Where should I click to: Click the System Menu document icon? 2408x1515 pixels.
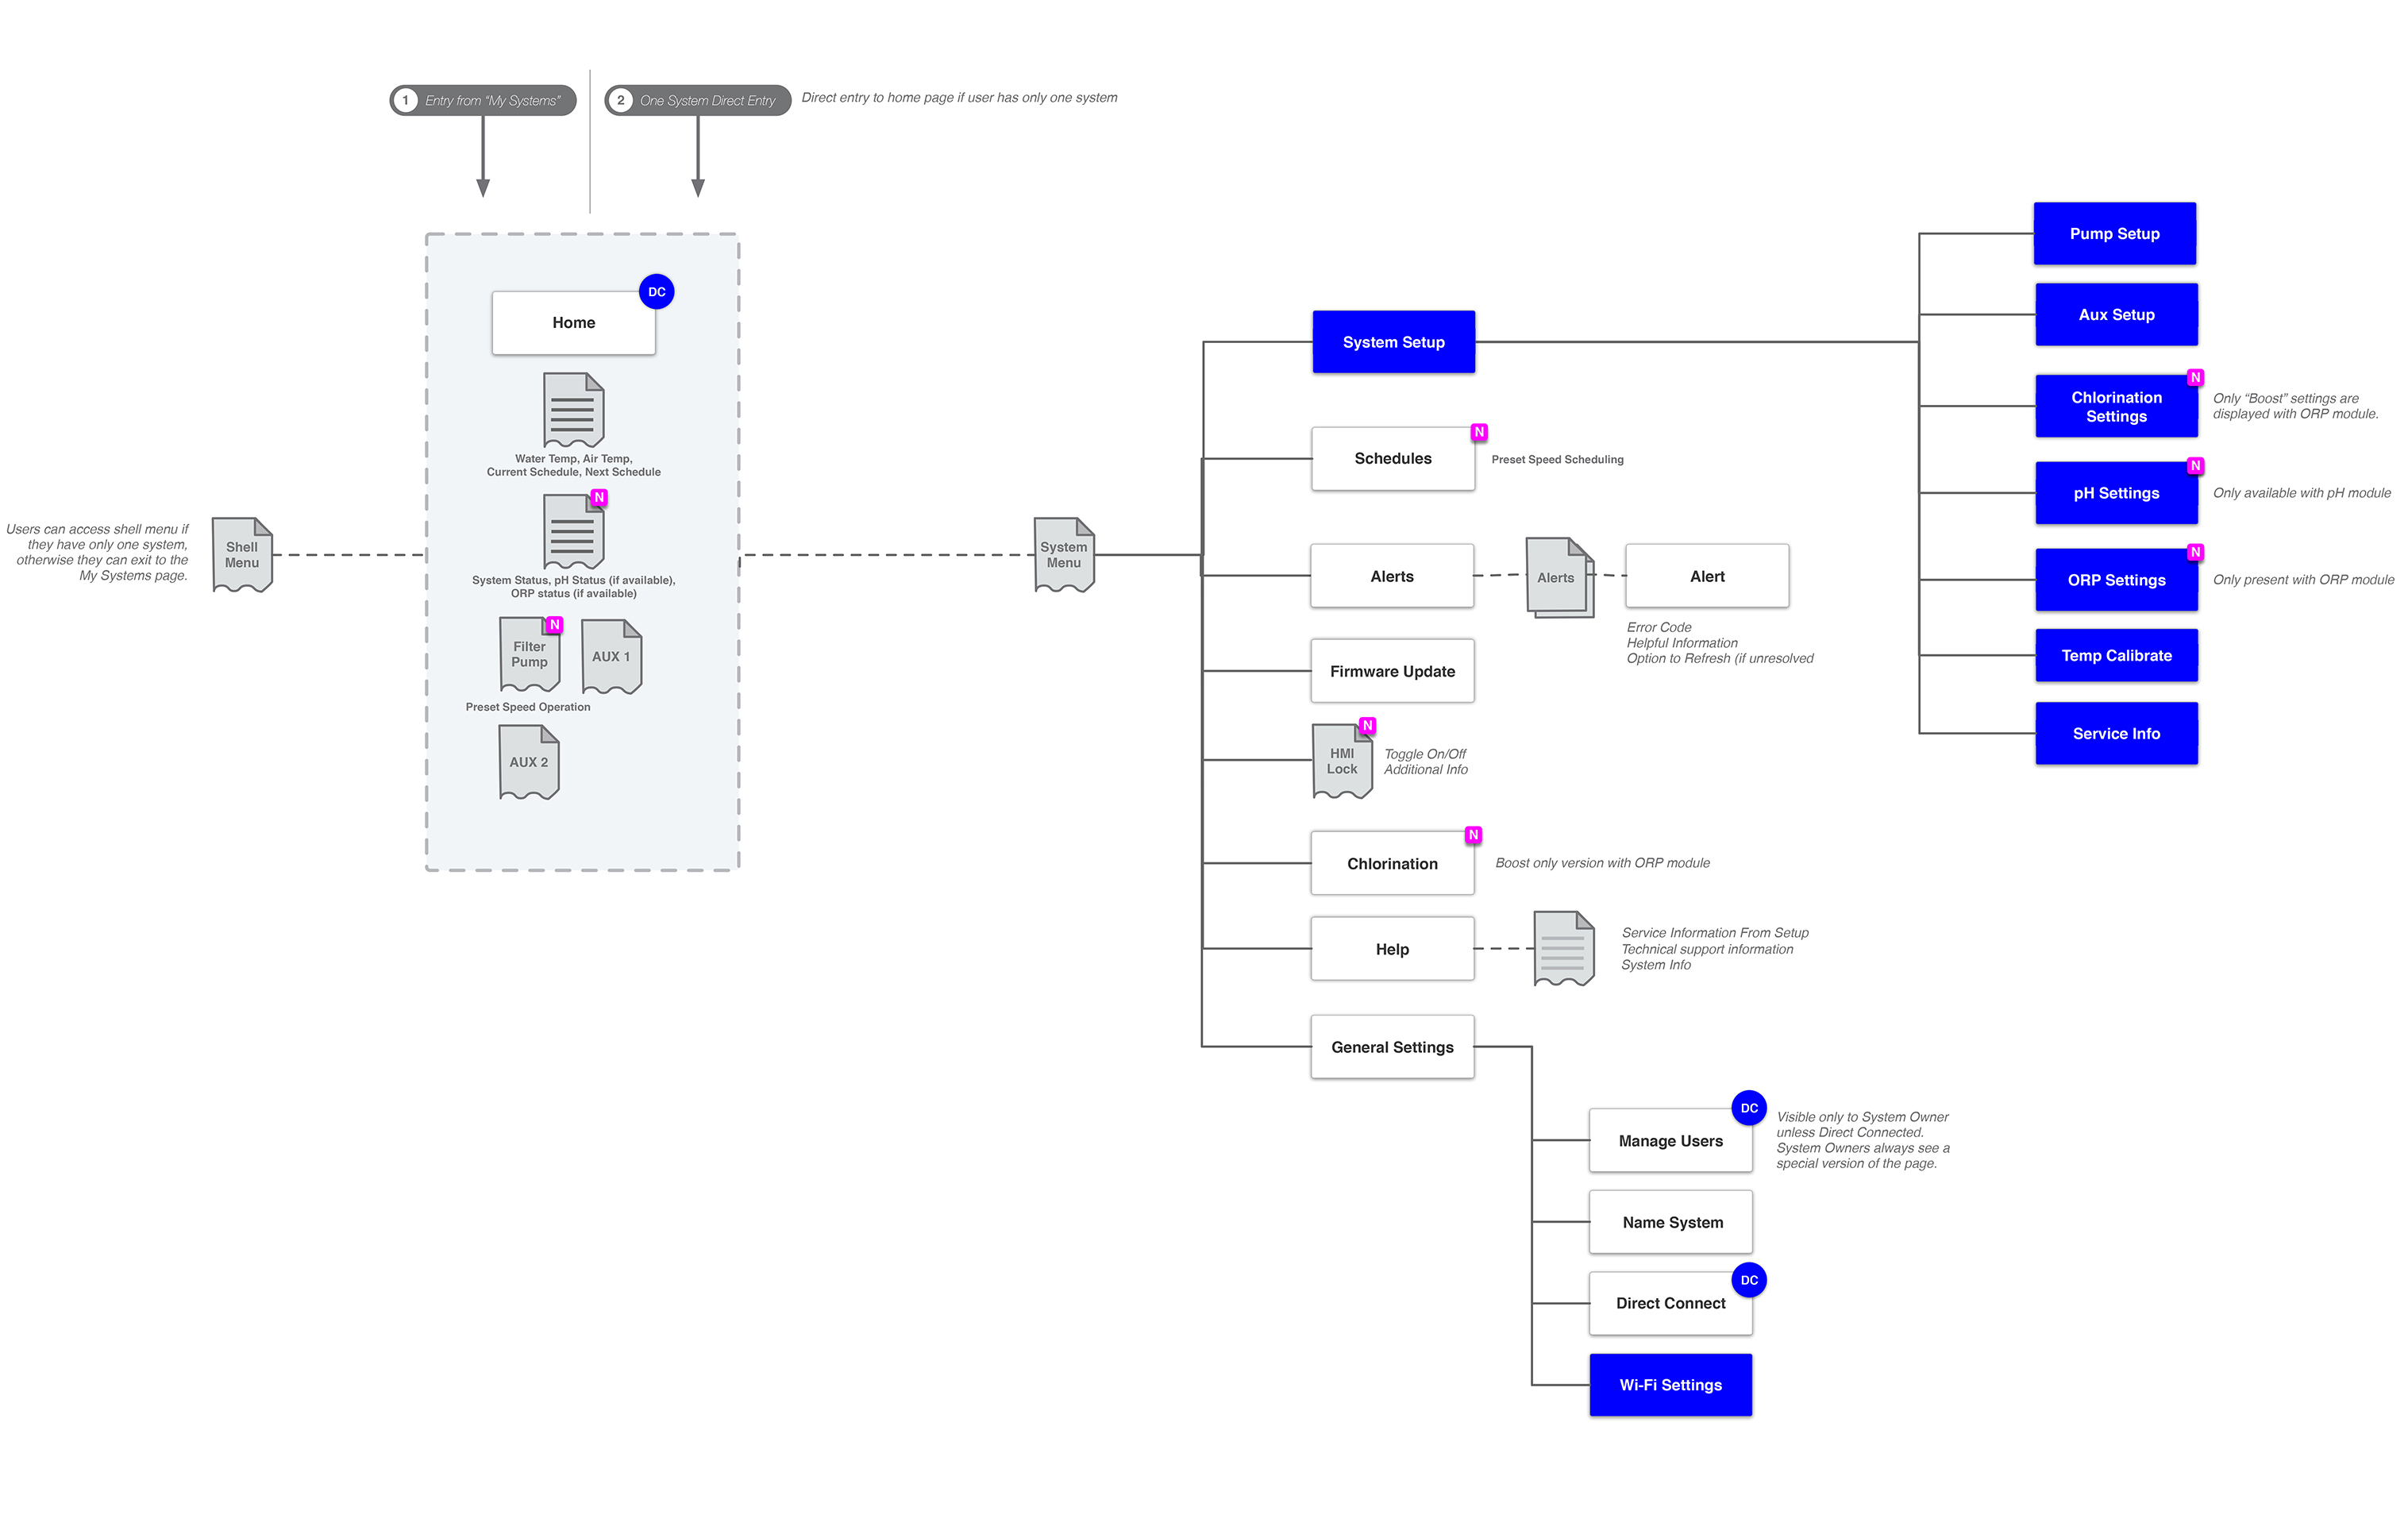[x=1063, y=555]
